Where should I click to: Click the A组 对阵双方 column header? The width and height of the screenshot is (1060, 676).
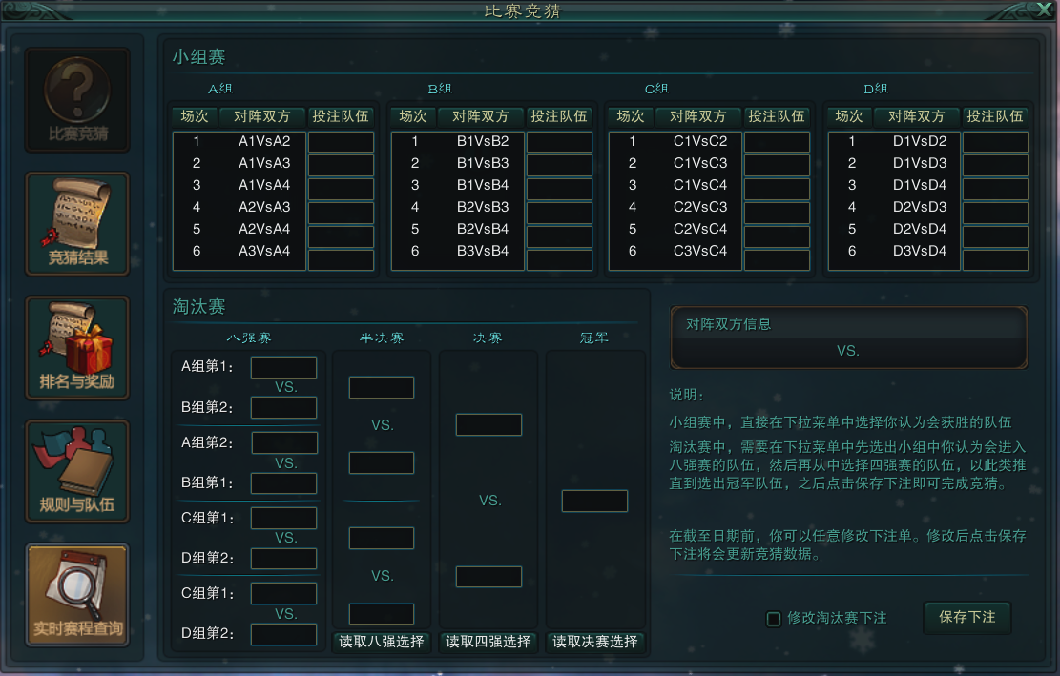[x=262, y=116]
